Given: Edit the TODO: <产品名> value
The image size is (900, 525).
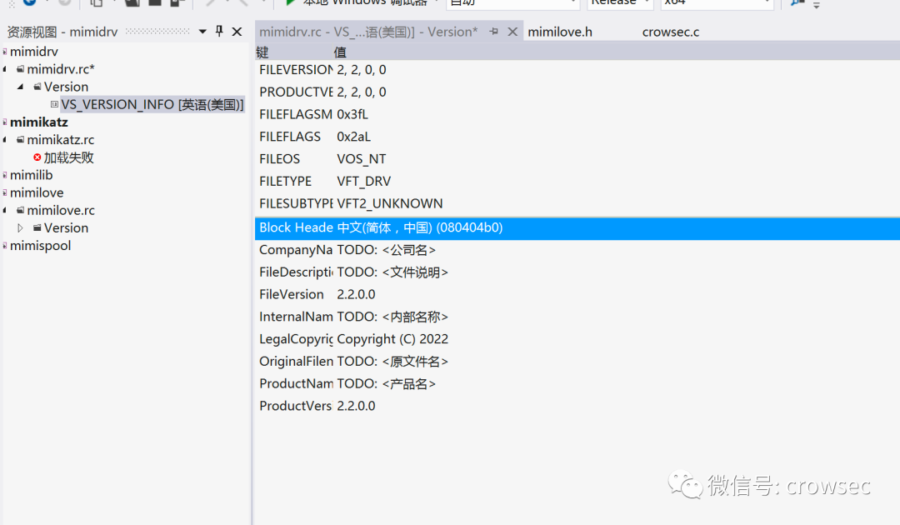Looking at the screenshot, I should (x=387, y=384).
